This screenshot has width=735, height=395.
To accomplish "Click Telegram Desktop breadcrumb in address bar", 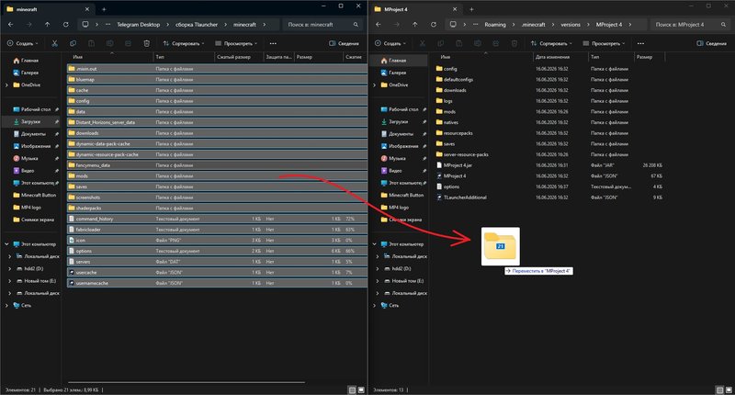I will click(x=139, y=25).
